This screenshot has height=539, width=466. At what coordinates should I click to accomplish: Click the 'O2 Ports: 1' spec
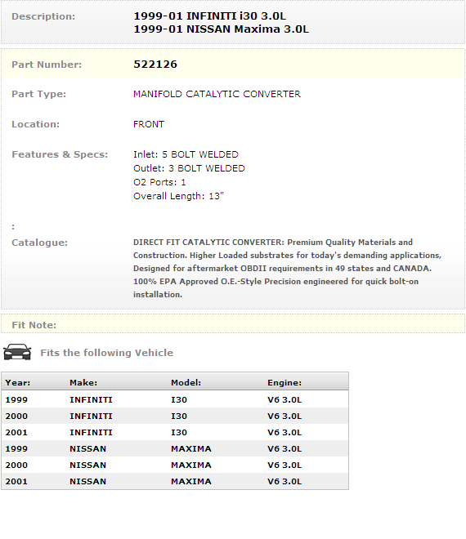click(x=159, y=182)
